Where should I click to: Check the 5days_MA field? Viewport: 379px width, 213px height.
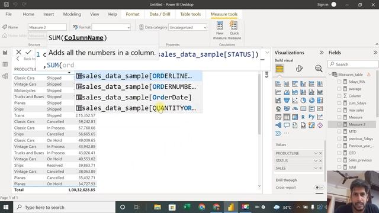pos(339,82)
